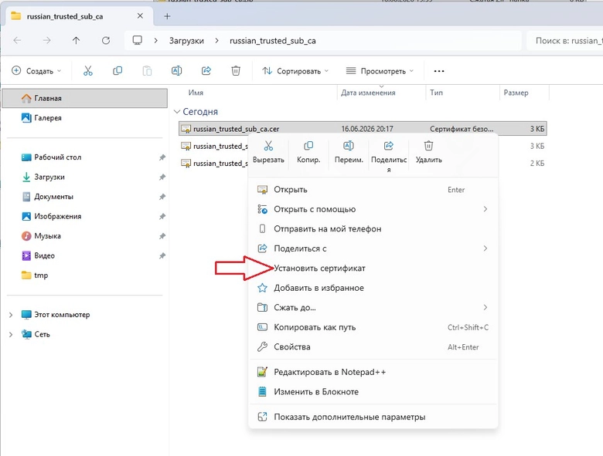The width and height of the screenshot is (603, 456).
Task: Click the search field Поиск в: russian_t...
Action: pos(564,41)
